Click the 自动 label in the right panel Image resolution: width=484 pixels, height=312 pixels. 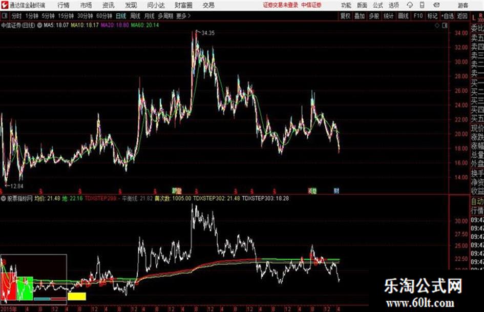pos(477,201)
